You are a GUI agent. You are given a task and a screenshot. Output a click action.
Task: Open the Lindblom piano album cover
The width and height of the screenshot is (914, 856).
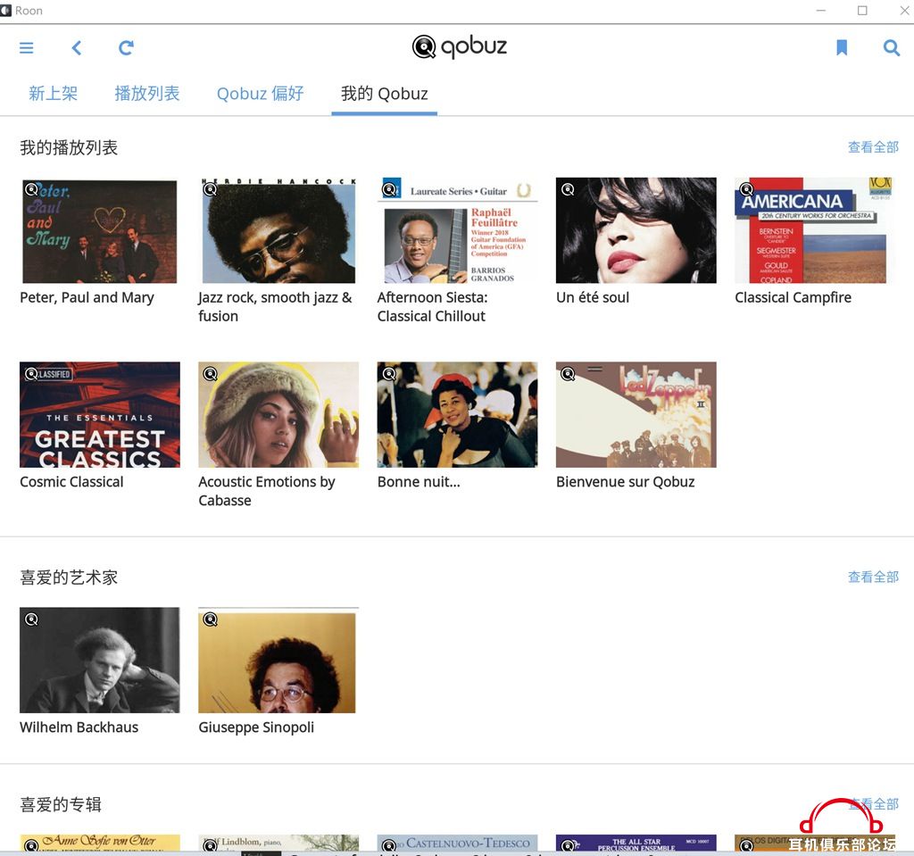pos(278,844)
